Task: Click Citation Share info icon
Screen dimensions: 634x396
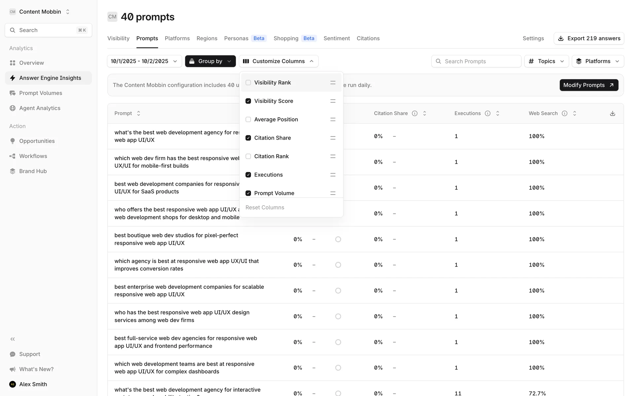Action: (415, 114)
